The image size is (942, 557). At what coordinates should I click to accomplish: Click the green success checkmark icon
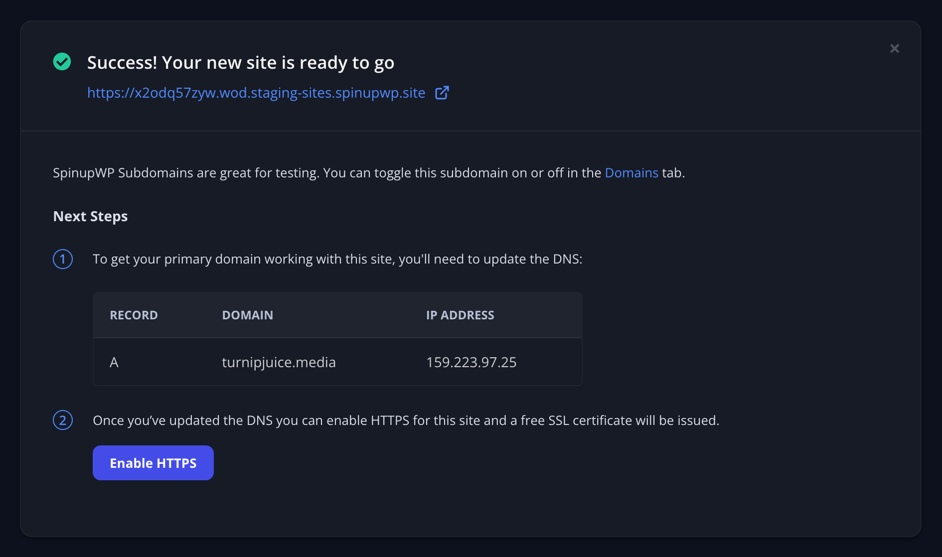pyautogui.click(x=62, y=62)
